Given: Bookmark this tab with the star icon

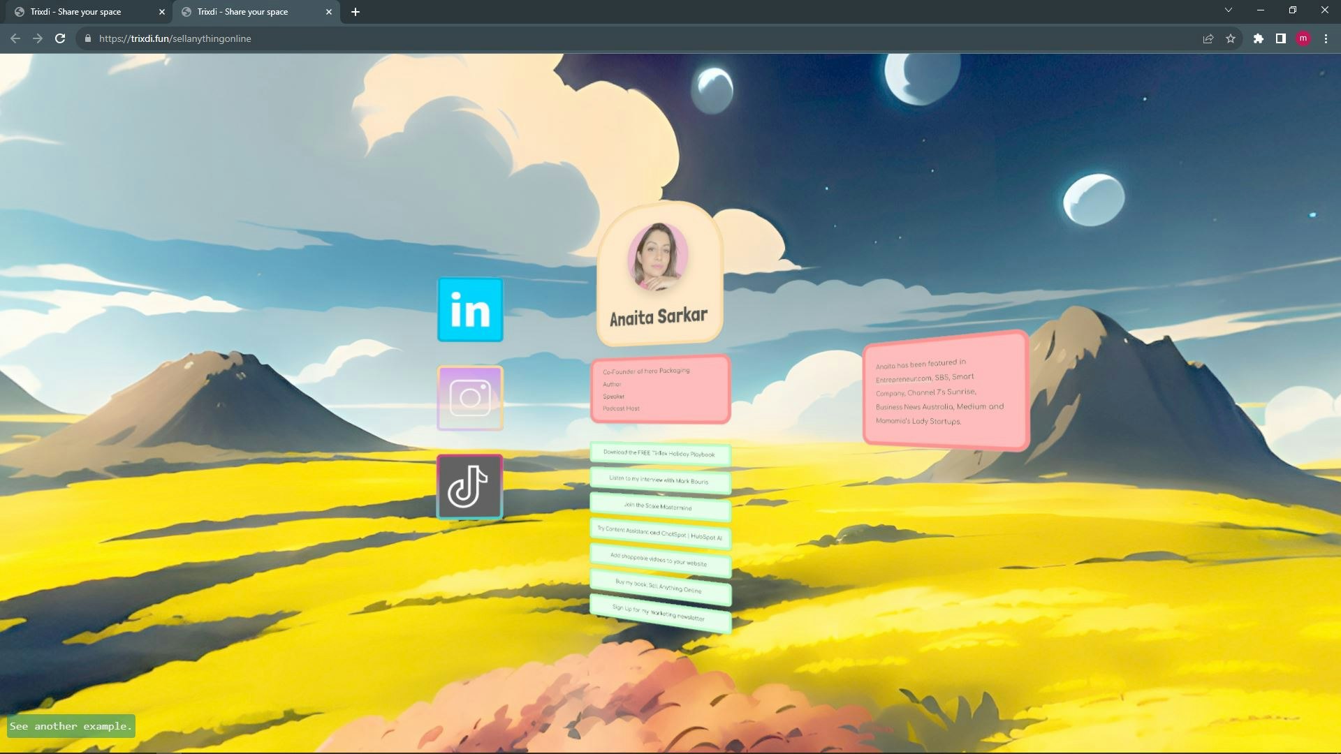Looking at the screenshot, I should 1231,38.
